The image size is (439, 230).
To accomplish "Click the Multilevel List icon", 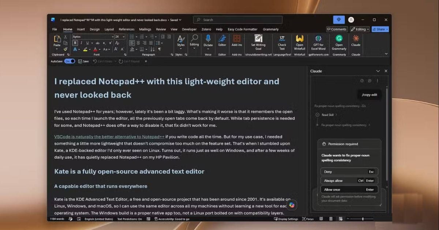I will tap(151, 37).
